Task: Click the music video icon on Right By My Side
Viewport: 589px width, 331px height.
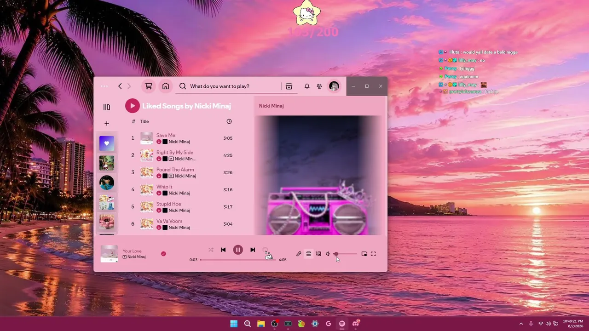Action: coord(171,159)
